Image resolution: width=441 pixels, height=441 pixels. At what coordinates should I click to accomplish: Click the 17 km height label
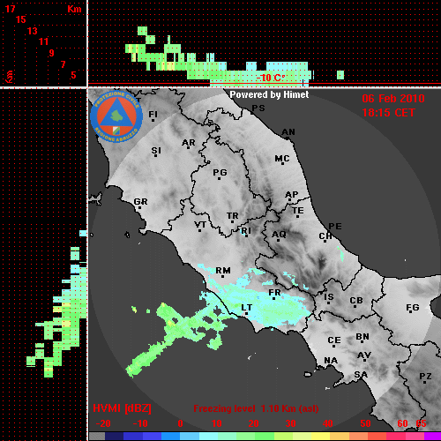coord(11,9)
